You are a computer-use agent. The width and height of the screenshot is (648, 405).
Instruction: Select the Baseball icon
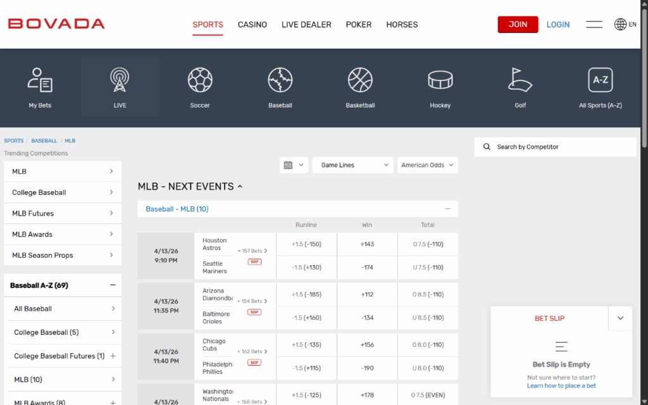coord(280,80)
